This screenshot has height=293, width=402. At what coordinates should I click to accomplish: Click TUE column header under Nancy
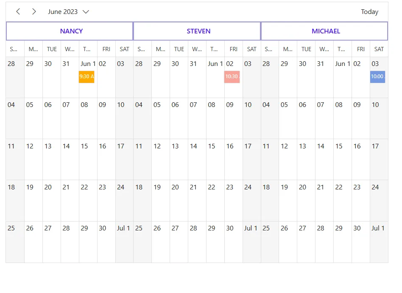coord(52,49)
